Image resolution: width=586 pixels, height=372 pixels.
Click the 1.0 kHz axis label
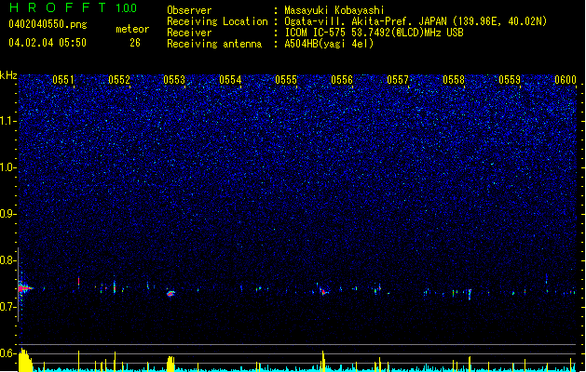point(8,167)
